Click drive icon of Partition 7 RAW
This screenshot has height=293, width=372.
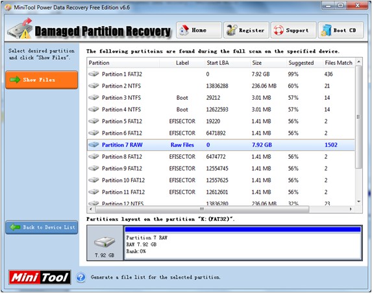coord(93,145)
